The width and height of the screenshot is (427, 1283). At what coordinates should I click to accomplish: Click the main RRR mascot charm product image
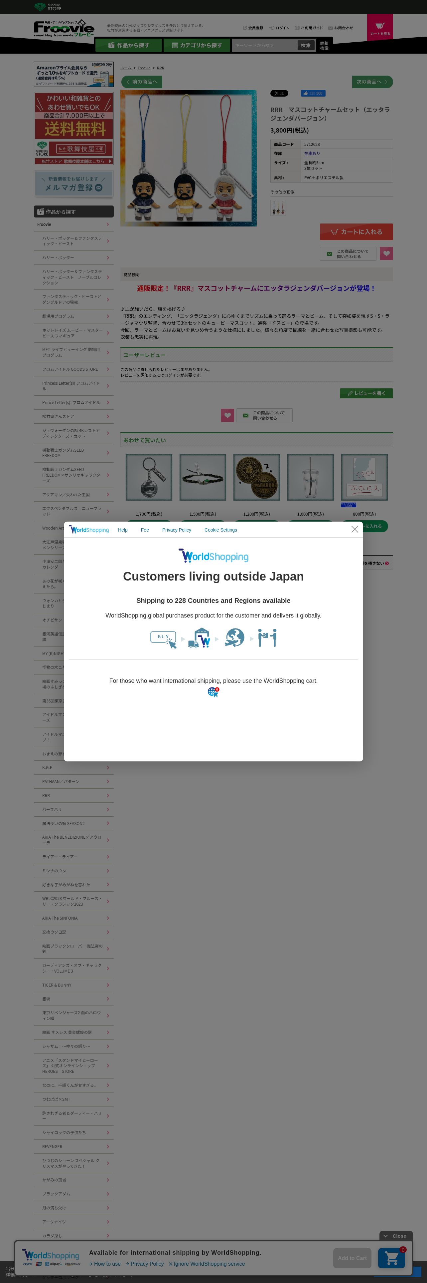point(189,159)
